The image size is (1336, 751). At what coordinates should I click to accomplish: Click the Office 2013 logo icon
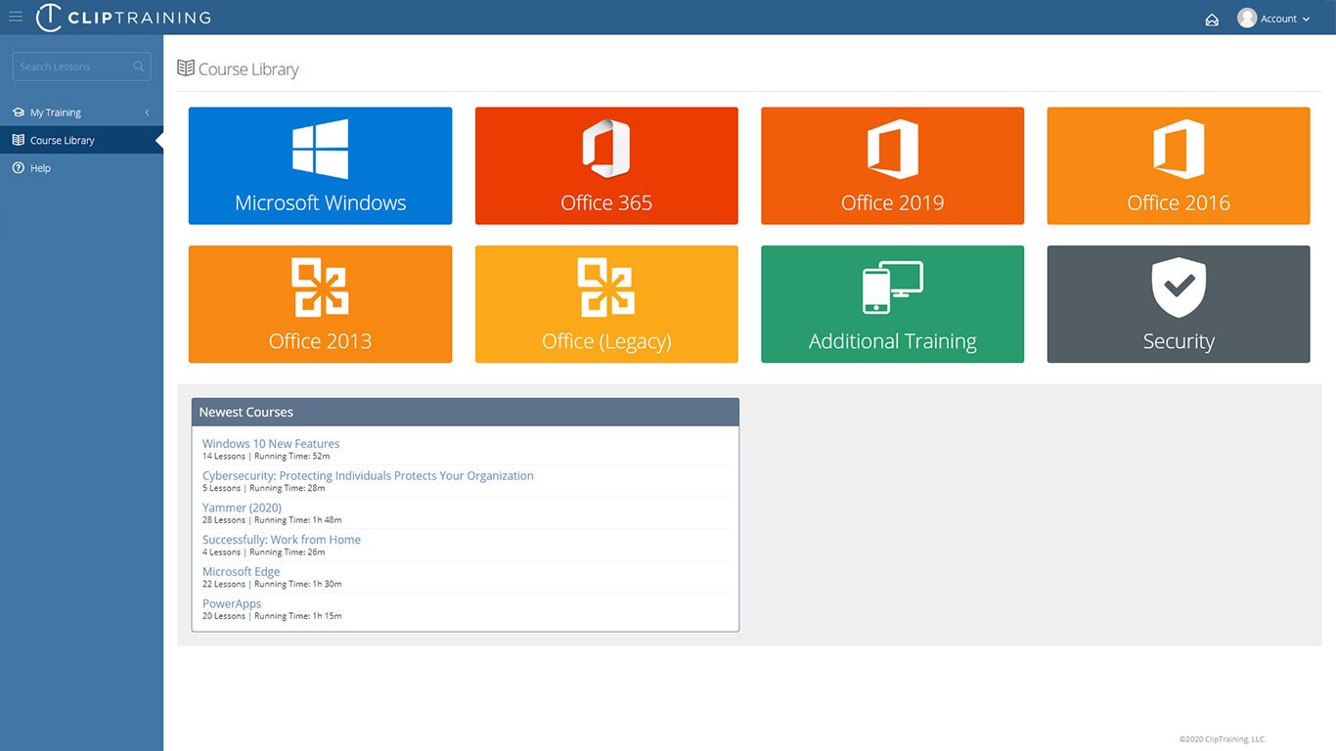320,287
